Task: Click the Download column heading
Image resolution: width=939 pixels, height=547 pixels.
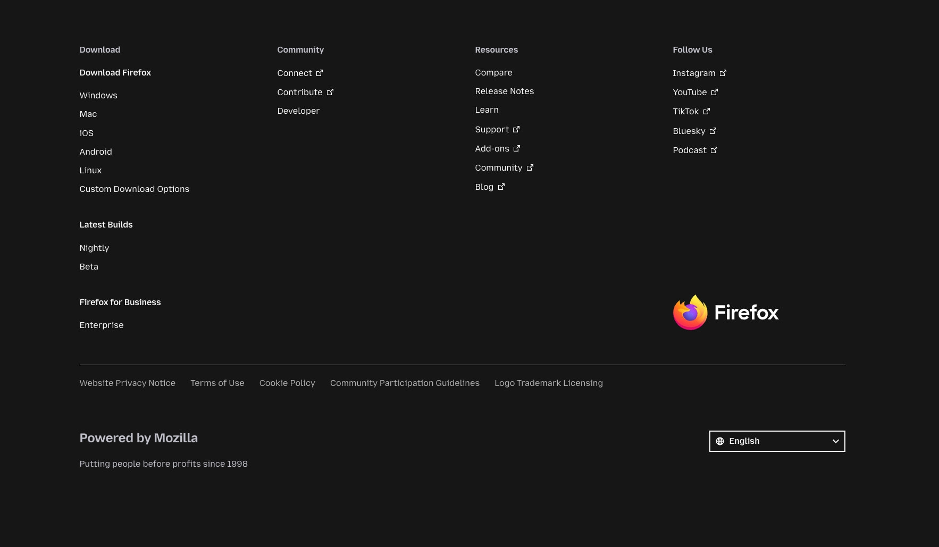Action: click(100, 49)
